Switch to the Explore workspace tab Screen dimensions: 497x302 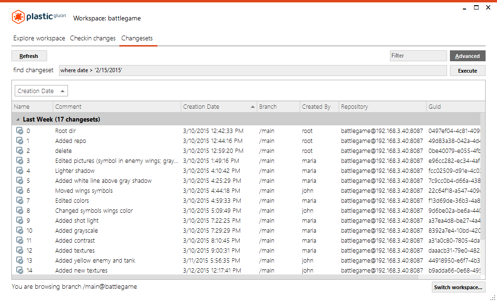39,38
